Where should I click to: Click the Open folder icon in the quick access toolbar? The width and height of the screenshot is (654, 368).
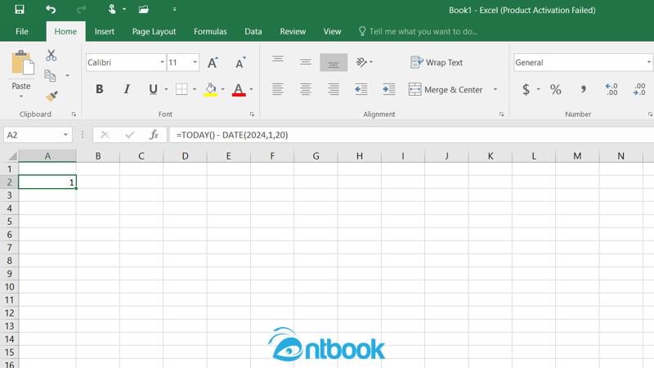point(144,9)
